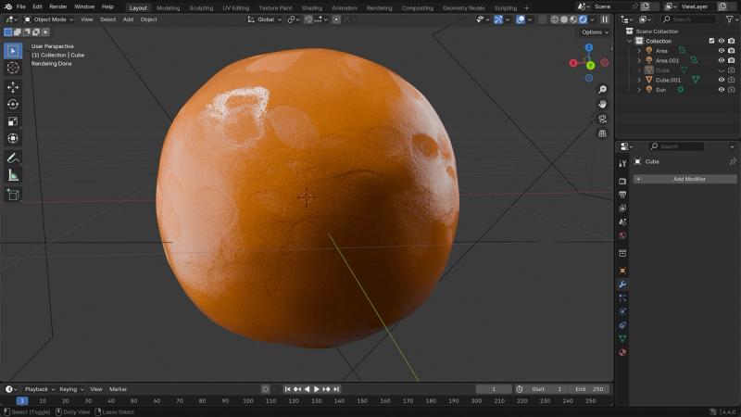The height and width of the screenshot is (417, 741).
Task: Select the Measure tool
Action: click(13, 175)
